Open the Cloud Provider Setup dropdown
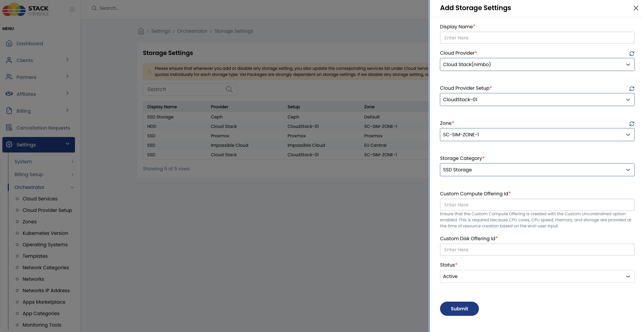The height and width of the screenshot is (332, 642). point(537,100)
